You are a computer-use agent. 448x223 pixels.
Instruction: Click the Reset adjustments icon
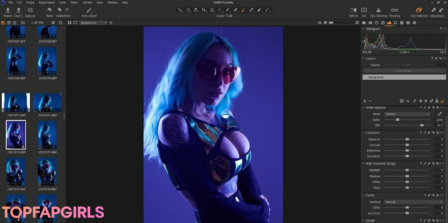point(49,10)
